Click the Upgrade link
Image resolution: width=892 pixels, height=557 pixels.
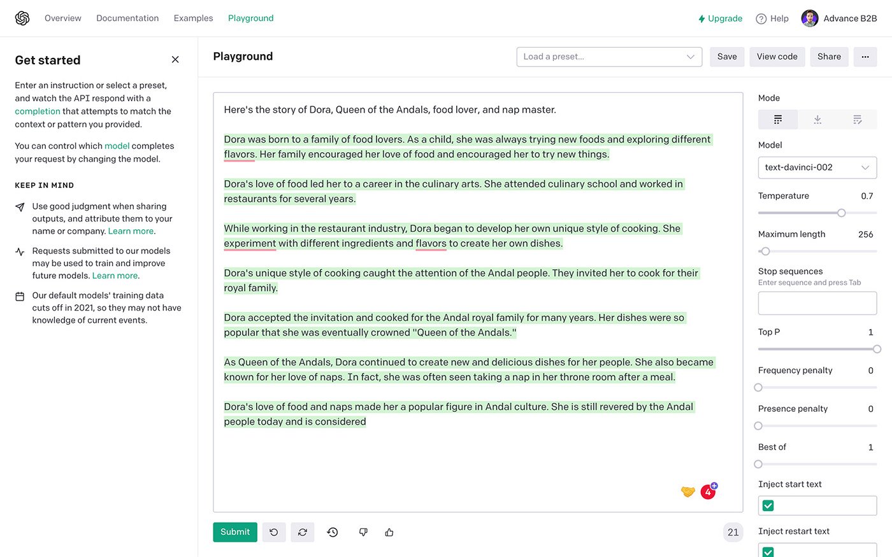click(721, 18)
